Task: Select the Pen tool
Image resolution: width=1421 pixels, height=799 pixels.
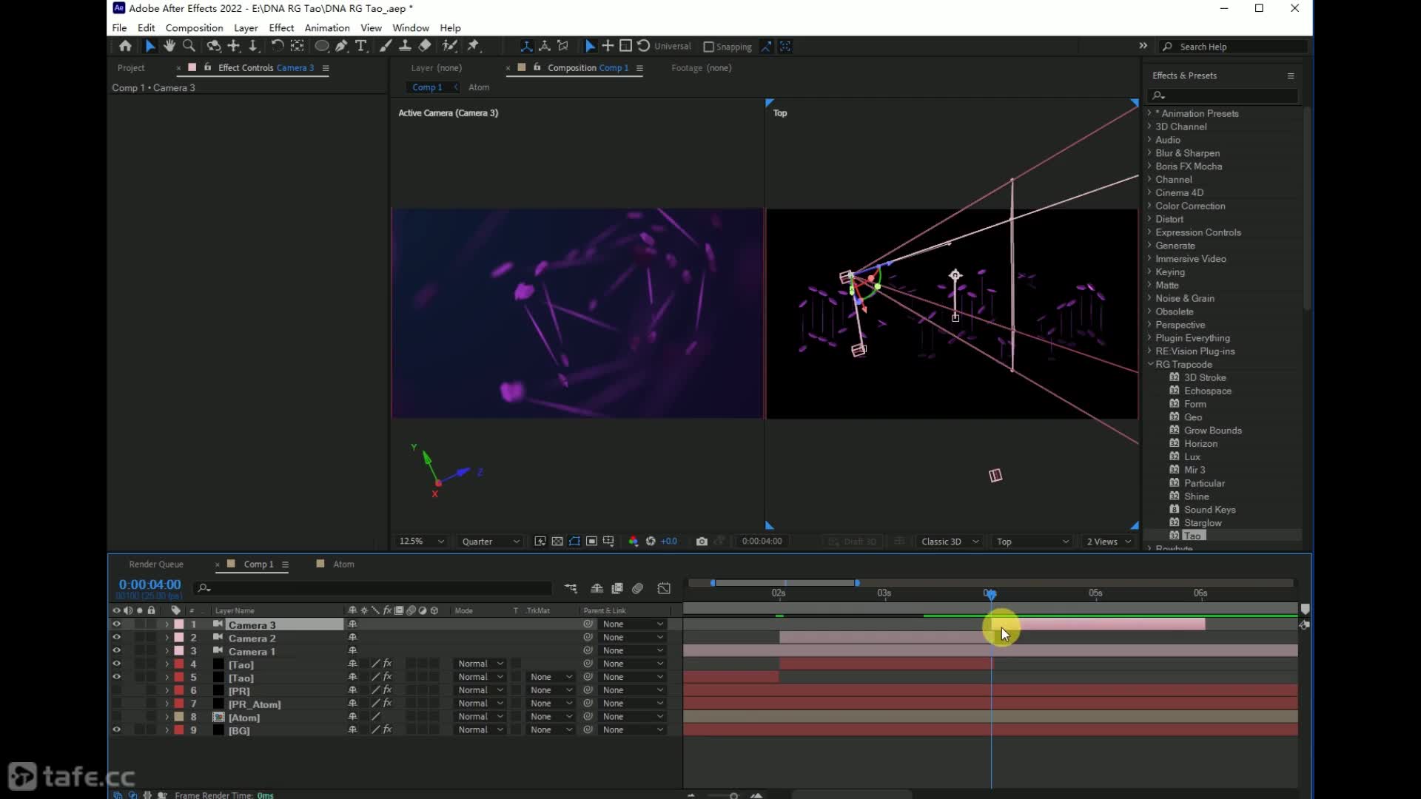Action: tap(341, 46)
